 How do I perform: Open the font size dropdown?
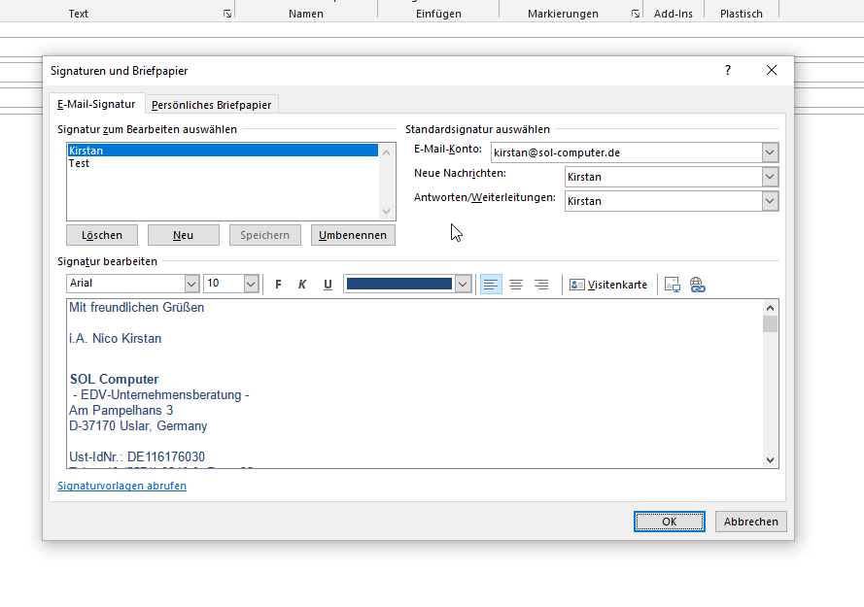click(x=251, y=284)
